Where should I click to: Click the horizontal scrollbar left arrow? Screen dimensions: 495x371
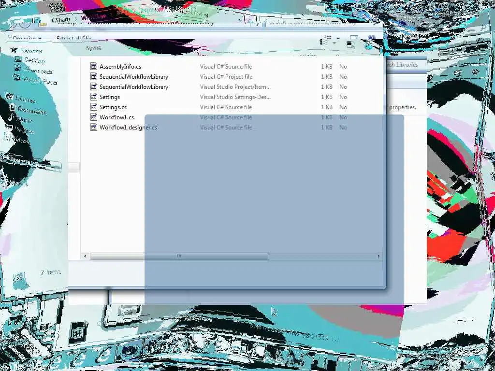point(85,256)
